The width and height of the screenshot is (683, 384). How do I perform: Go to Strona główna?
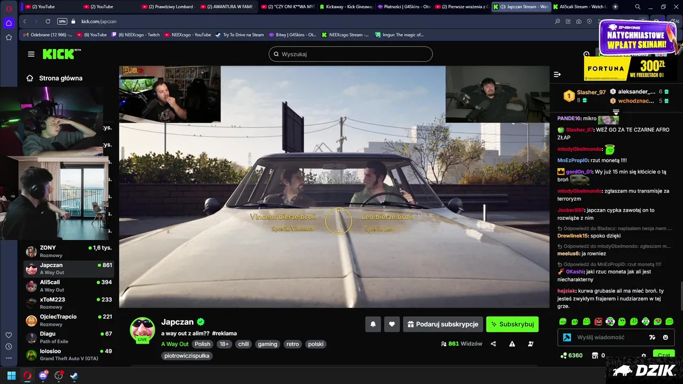click(x=55, y=78)
